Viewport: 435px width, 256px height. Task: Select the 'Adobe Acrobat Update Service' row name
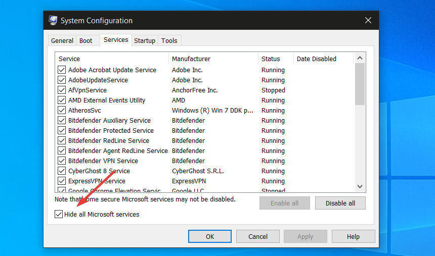coord(112,70)
